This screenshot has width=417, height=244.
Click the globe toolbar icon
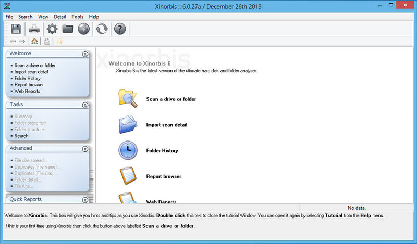[83, 29]
